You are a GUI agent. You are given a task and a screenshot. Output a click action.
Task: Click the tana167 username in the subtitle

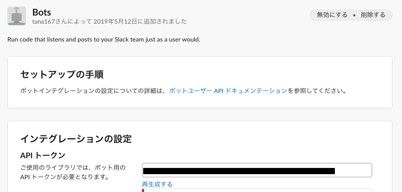point(45,21)
